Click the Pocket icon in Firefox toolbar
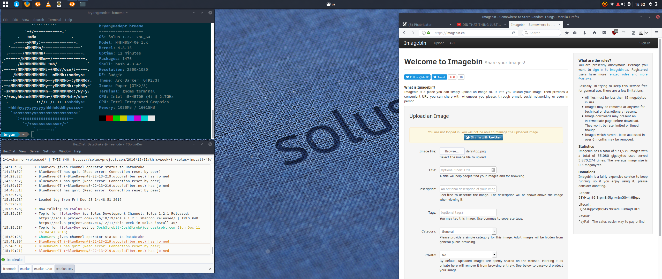This screenshot has height=279, width=662. pos(604,33)
